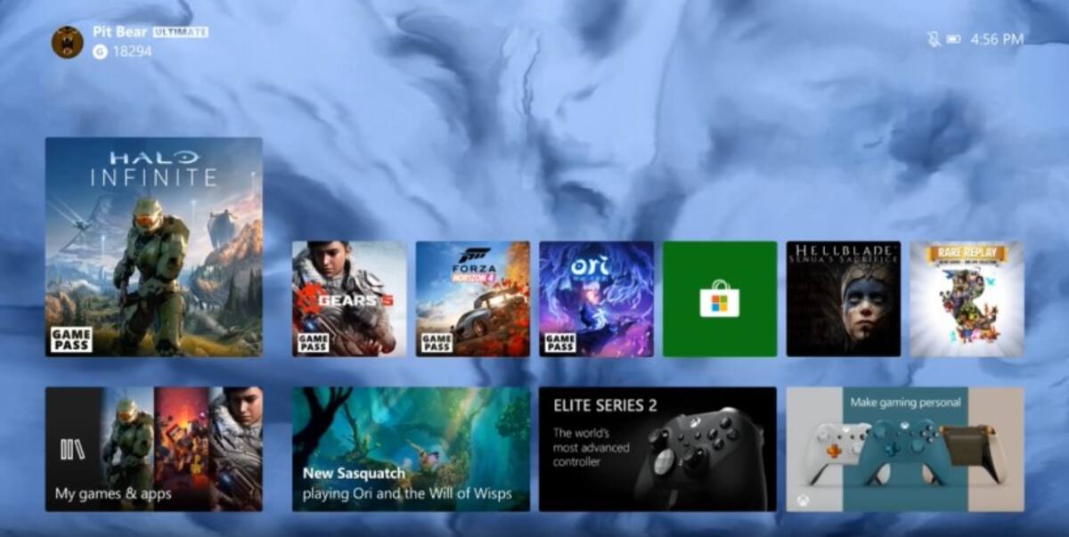
Task: Click the 4:56 PM clock
Action: tap(997, 39)
